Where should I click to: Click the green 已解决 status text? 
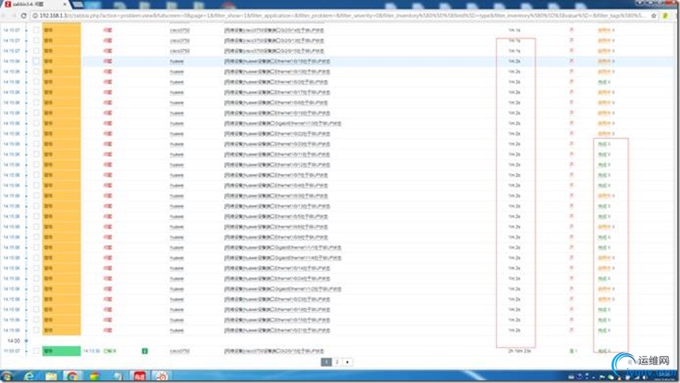pos(110,351)
